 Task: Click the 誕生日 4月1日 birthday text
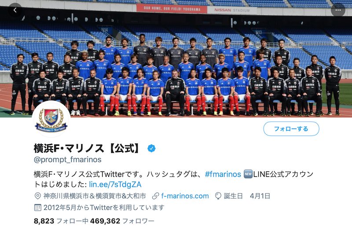[x=247, y=196]
